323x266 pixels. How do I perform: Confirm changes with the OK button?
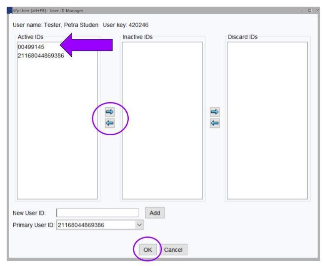point(148,250)
